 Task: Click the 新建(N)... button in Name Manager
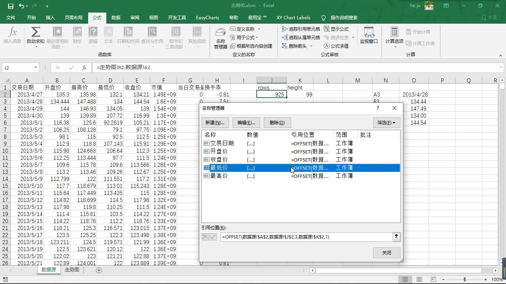coord(215,122)
